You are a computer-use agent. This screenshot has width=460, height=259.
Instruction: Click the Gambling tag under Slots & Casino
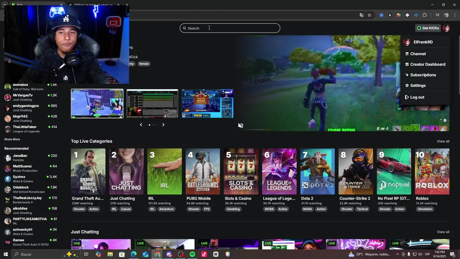tap(233, 209)
